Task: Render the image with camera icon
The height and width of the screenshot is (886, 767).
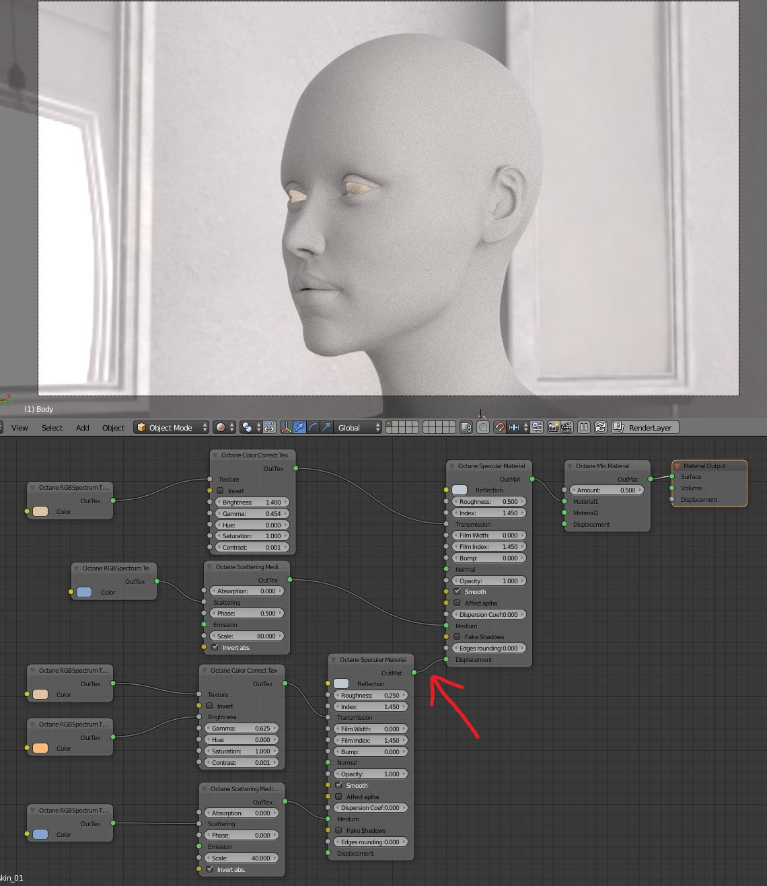Action: point(553,427)
